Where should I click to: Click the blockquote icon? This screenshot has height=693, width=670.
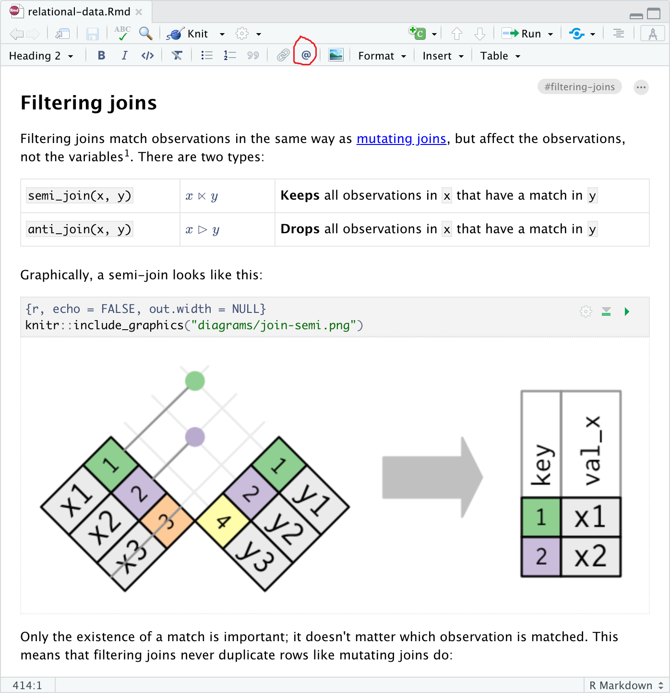coord(253,56)
